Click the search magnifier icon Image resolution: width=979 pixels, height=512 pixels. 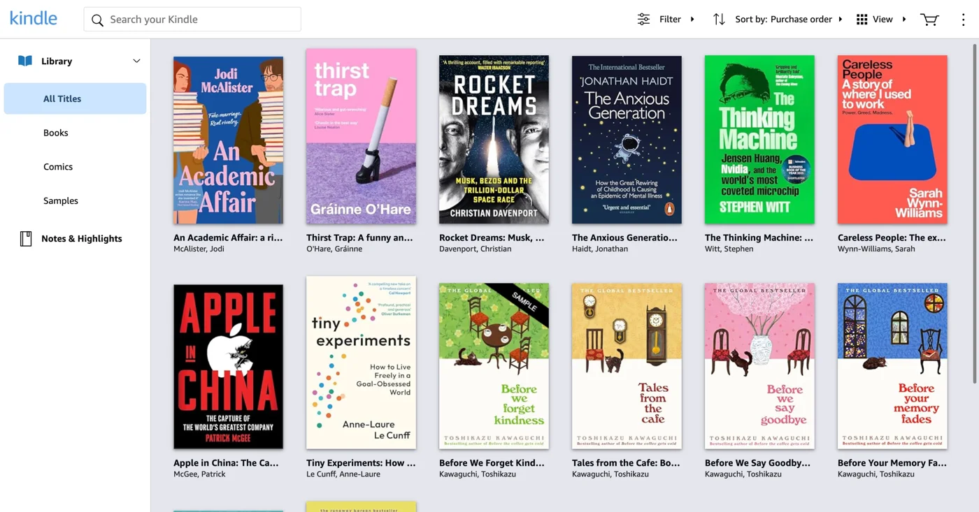(x=97, y=20)
